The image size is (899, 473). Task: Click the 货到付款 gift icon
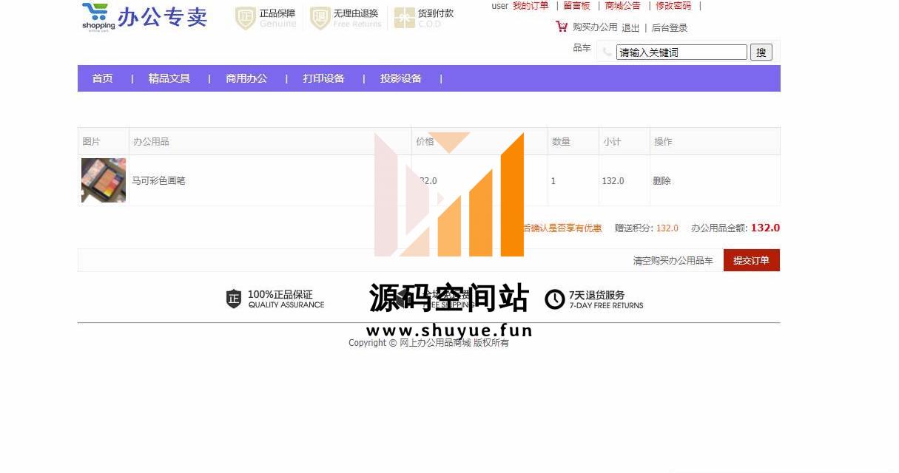(x=404, y=18)
